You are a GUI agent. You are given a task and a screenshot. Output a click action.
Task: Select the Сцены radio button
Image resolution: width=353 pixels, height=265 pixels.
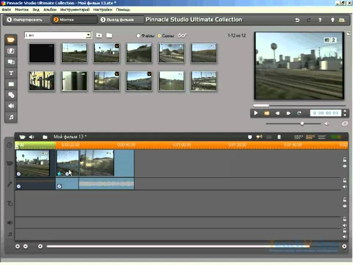click(160, 36)
